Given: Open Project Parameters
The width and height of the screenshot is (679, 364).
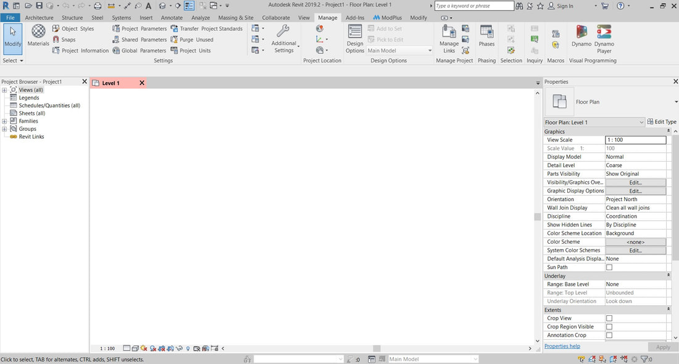Looking at the screenshot, I should [140, 28].
